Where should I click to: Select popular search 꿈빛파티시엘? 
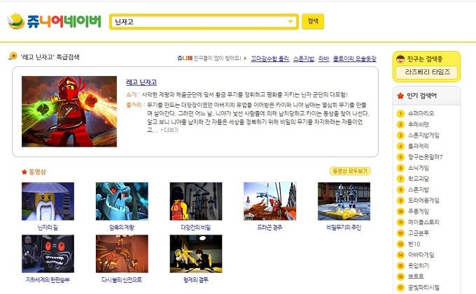pos(423,287)
